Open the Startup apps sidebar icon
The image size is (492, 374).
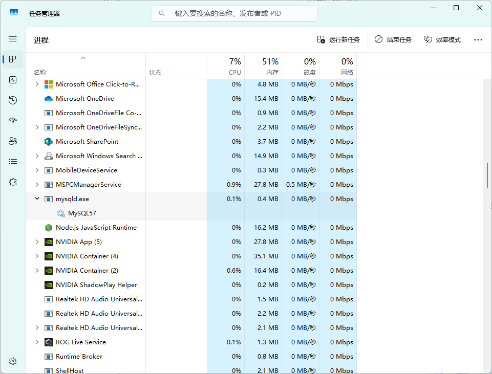tap(13, 120)
